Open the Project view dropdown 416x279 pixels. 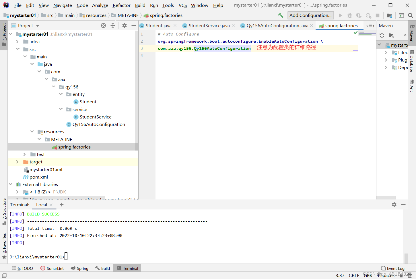click(x=37, y=25)
